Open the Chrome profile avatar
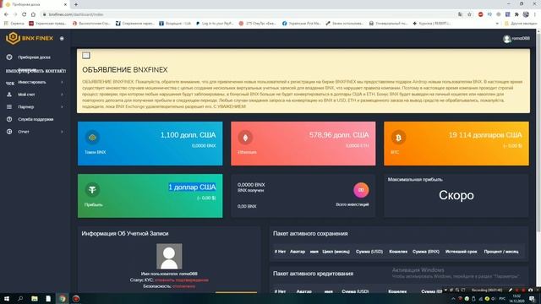 coord(526,14)
